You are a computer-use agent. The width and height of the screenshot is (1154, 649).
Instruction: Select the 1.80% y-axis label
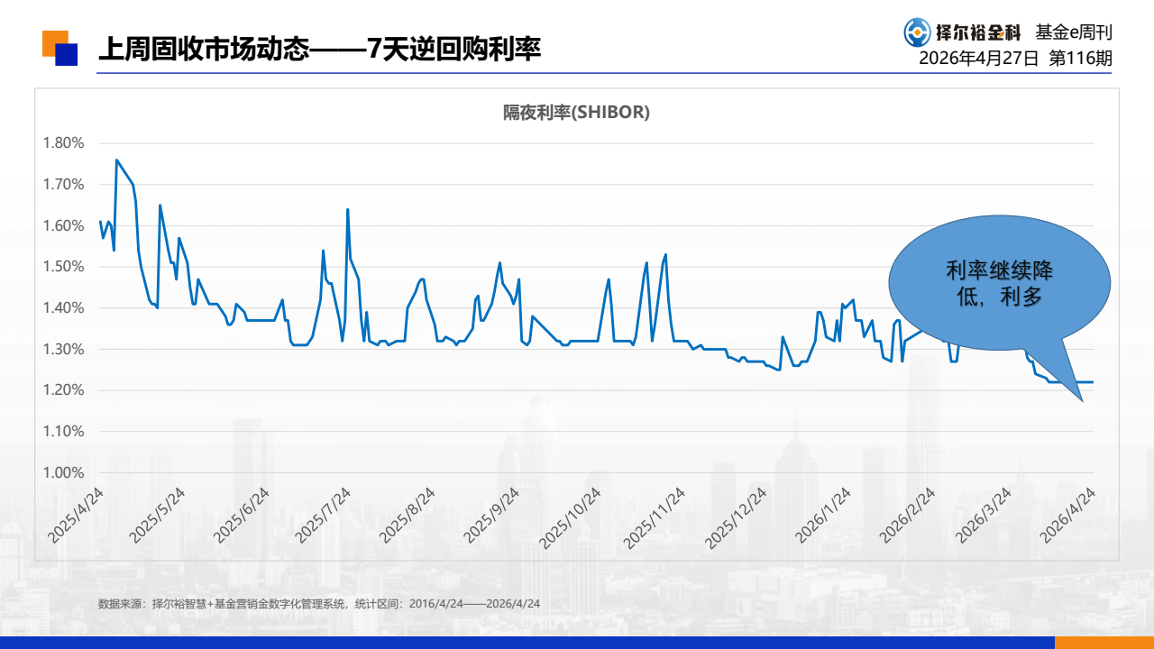click(63, 143)
